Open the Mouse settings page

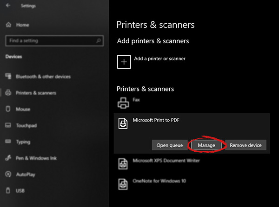point(23,109)
